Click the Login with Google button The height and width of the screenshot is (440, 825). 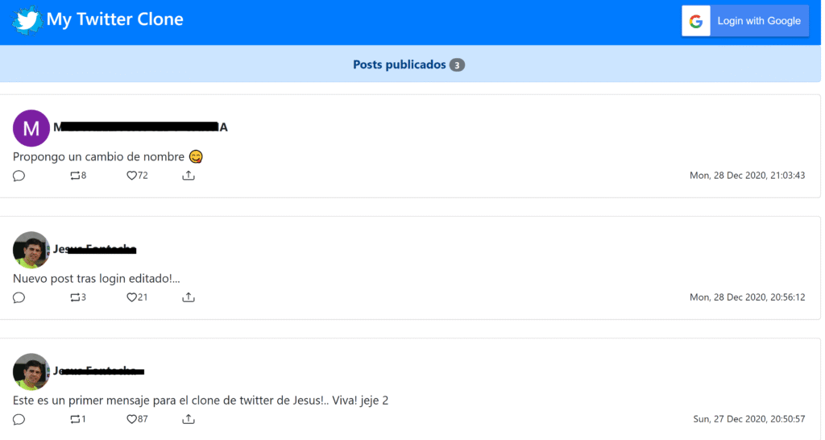click(x=745, y=21)
